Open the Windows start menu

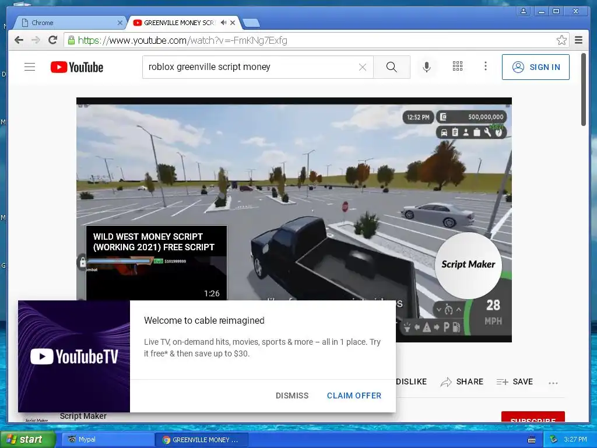point(27,439)
